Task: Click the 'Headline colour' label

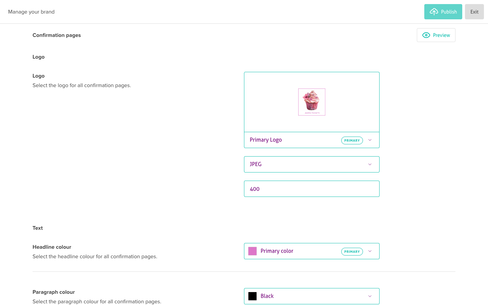Action: pos(52,247)
